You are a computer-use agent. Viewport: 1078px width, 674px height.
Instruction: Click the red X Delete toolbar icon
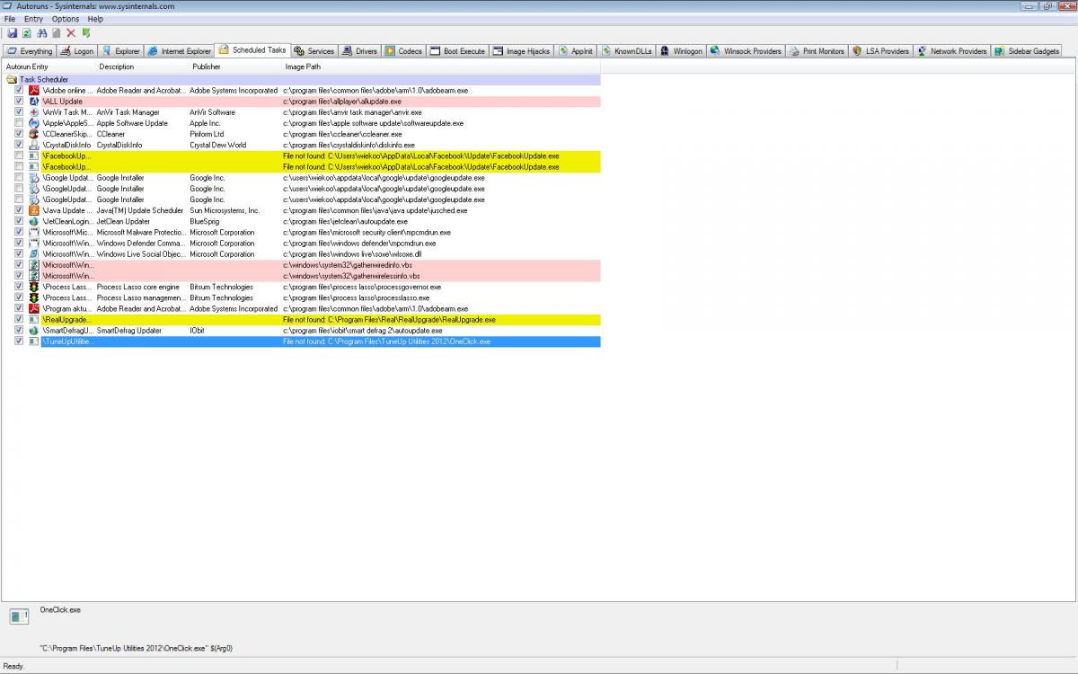[71, 33]
